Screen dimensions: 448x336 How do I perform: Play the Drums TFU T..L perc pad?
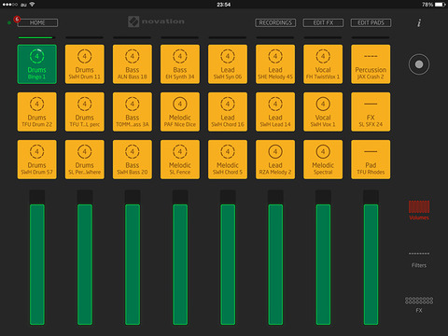pyautogui.click(x=85, y=112)
